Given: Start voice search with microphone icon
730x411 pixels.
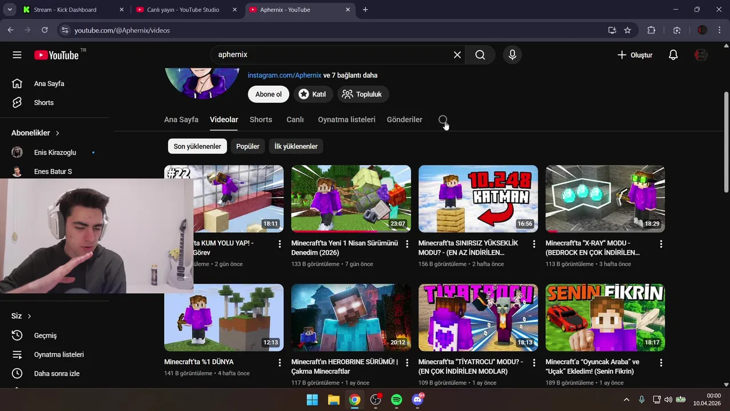Looking at the screenshot, I should click(x=512, y=55).
